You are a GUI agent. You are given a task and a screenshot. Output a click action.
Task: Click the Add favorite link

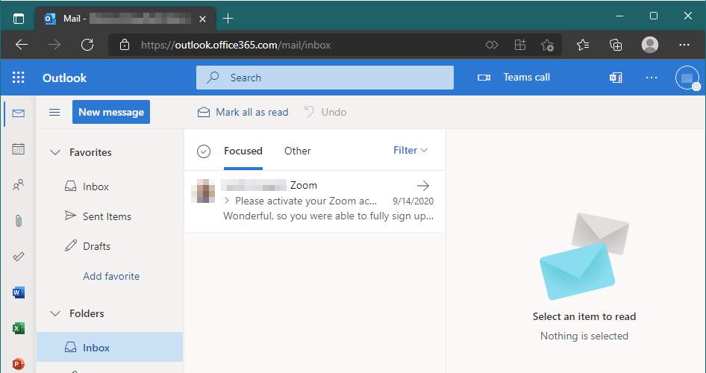coord(111,276)
